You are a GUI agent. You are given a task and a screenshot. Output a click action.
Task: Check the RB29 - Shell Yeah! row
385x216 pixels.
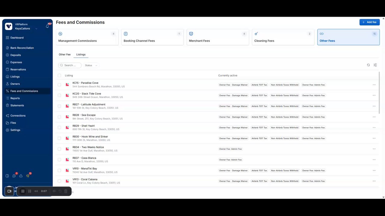[x=59, y=127]
